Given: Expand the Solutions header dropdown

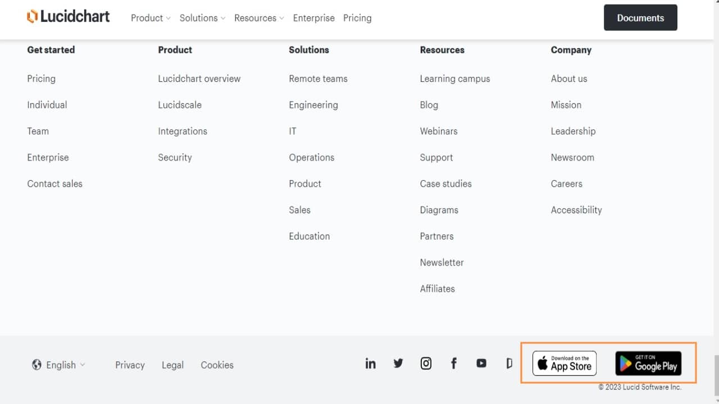Looking at the screenshot, I should coord(202,18).
